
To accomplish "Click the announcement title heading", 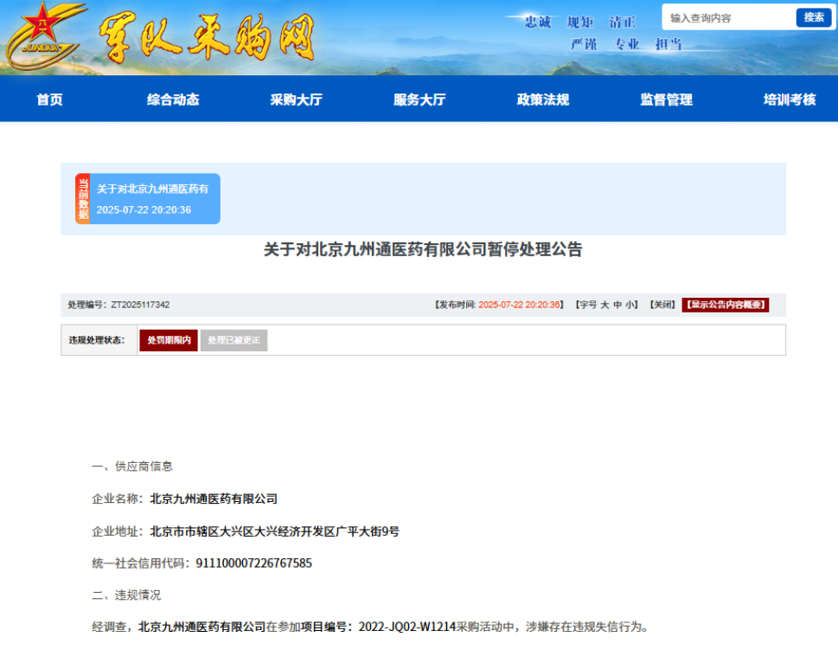I will (423, 249).
